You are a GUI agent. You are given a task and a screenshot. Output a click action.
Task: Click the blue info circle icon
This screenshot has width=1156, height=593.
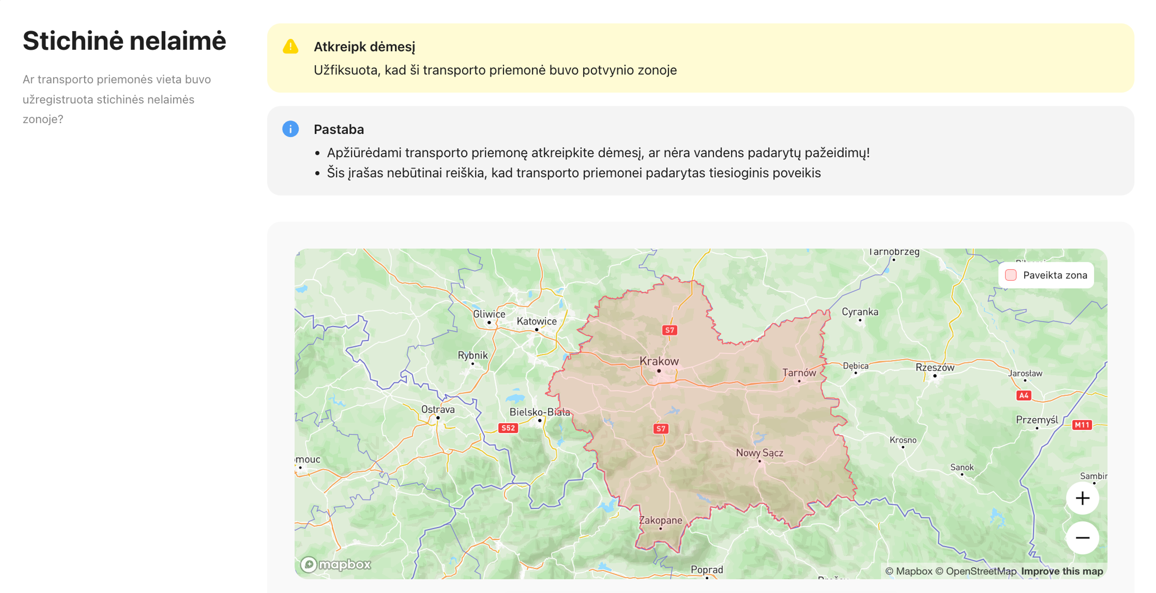(290, 129)
